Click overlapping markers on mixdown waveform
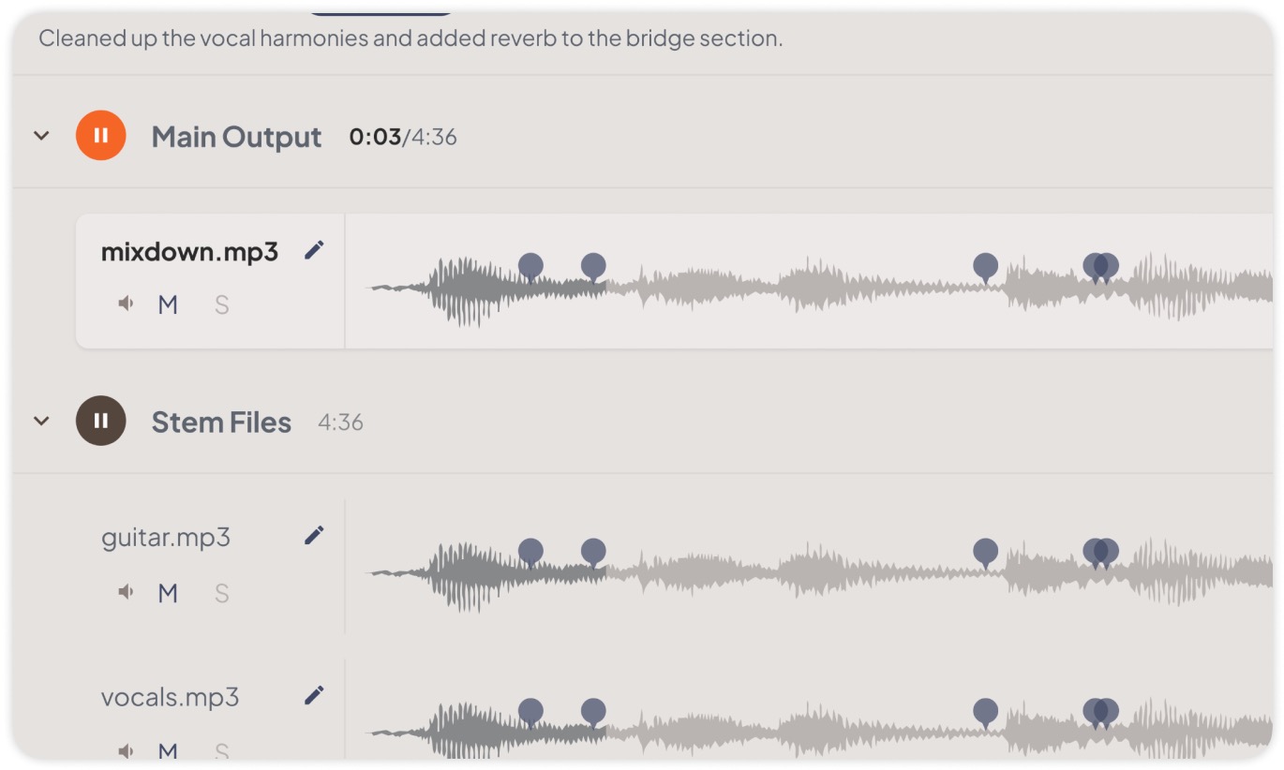This screenshot has height=770, width=1284. tap(1101, 268)
